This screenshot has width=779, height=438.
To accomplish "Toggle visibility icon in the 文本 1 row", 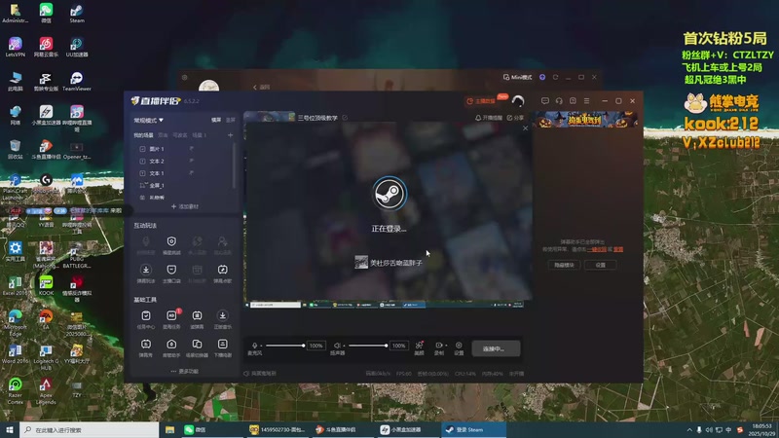I will [191, 173].
